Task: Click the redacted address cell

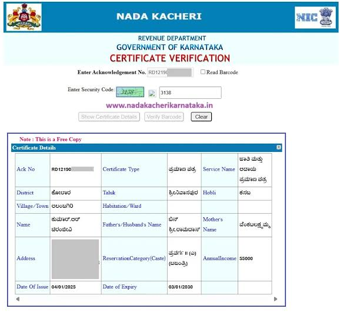Action: 75,259
